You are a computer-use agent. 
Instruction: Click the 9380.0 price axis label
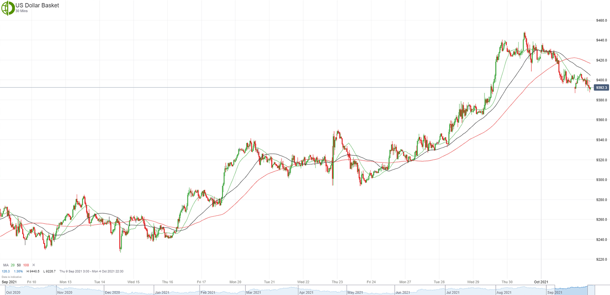click(602, 100)
